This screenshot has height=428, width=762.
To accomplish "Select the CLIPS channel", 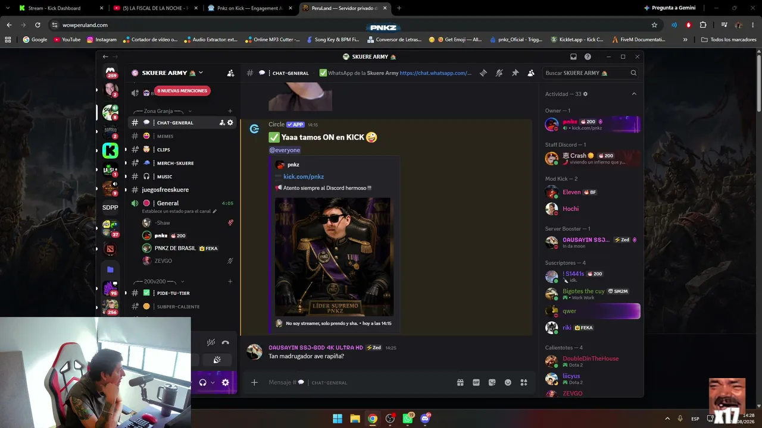I will [x=180, y=150].
